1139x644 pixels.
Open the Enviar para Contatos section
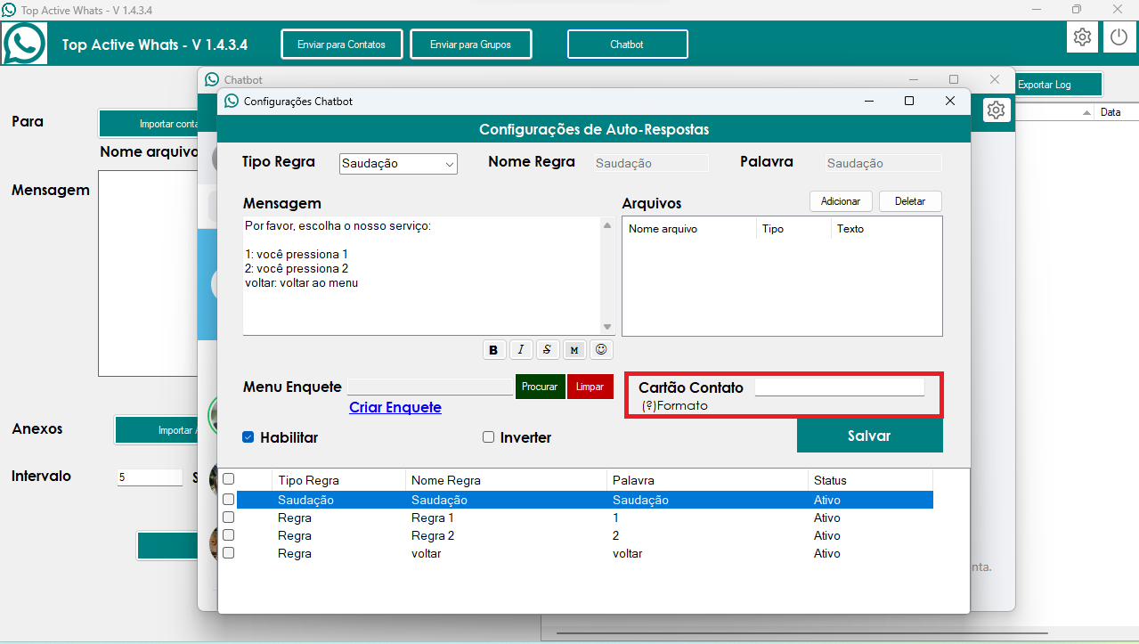pyautogui.click(x=342, y=45)
